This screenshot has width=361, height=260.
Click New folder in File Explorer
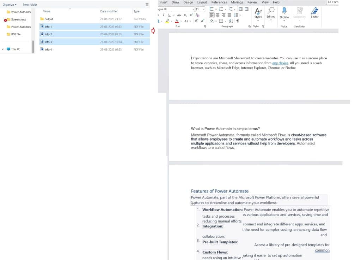click(x=30, y=5)
